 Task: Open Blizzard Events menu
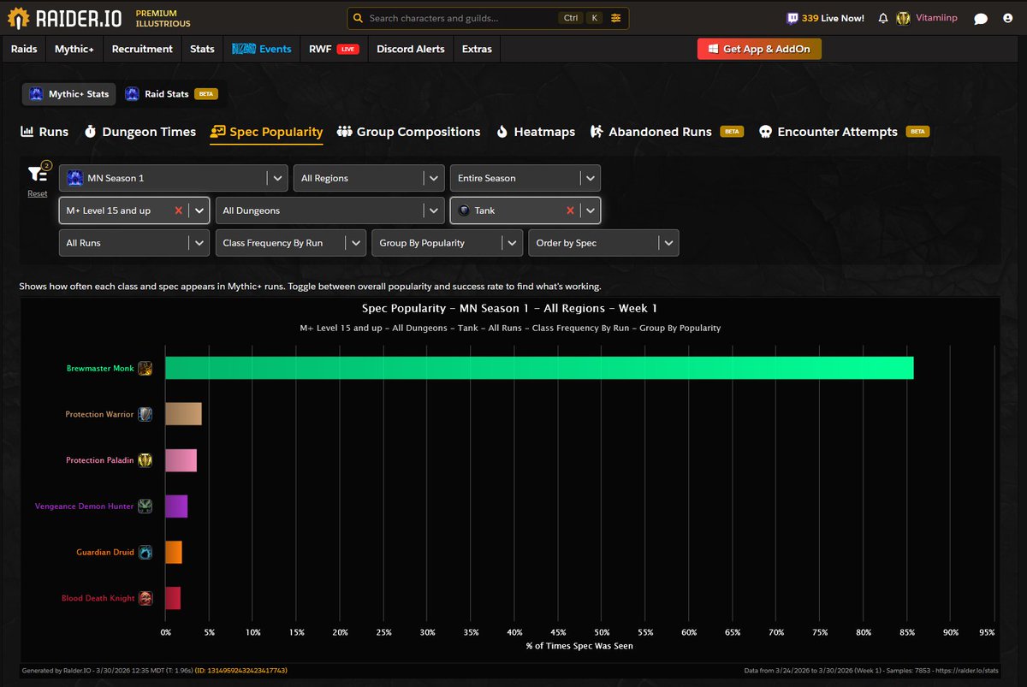click(262, 49)
